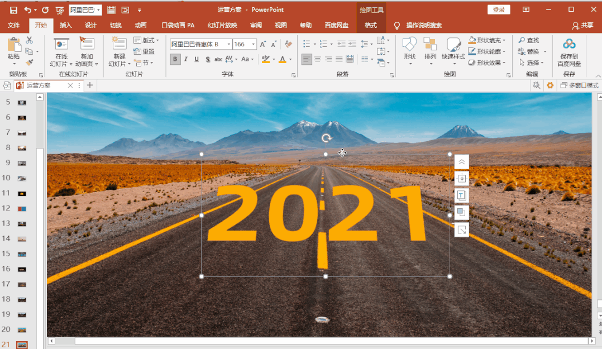Click the Clear All Formatting icon
Viewport: 602px width, 349px height.
click(288, 44)
